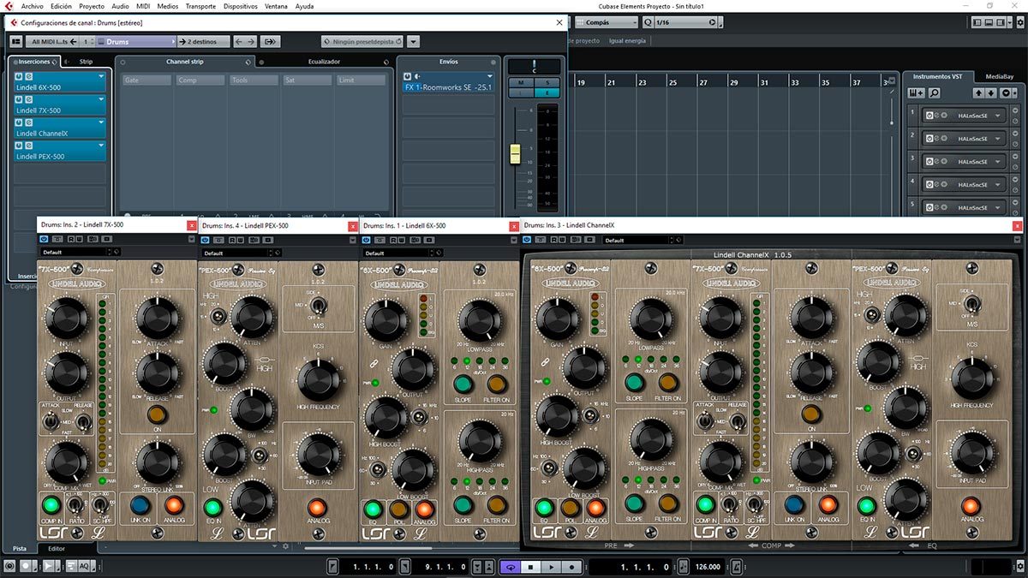Image resolution: width=1028 pixels, height=578 pixels.
Task: Open Lindell PEX-500 insert slot dropdown arrow
Action: [x=101, y=146]
